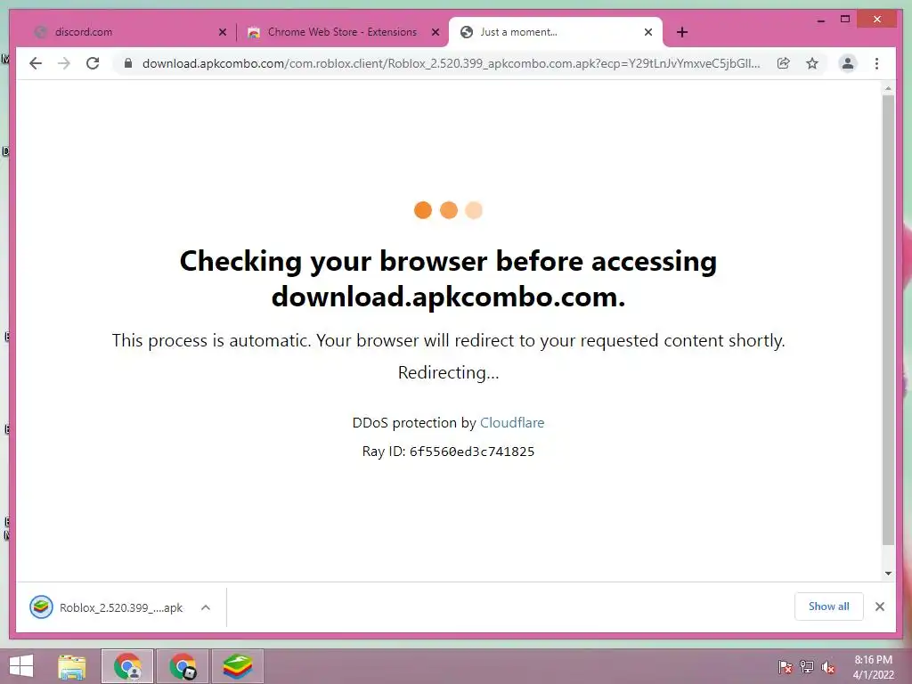Image resolution: width=912 pixels, height=684 pixels.
Task: Minimize the Chrome window
Action: pyautogui.click(x=820, y=20)
